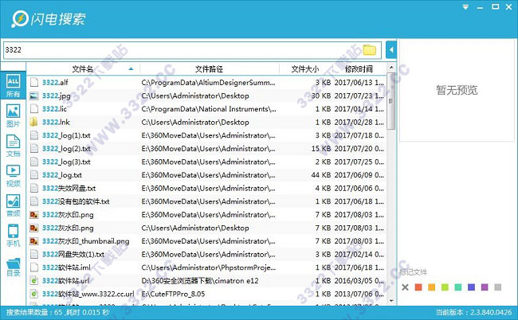Click the file icon beside 3322.alf

(x=33, y=83)
